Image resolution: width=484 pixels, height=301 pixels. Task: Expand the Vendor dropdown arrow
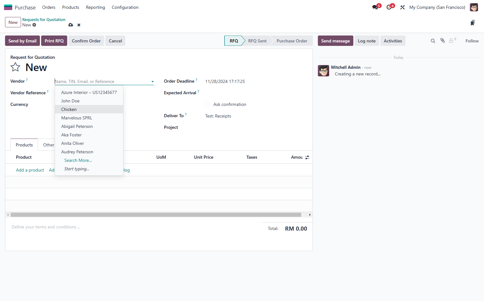pyautogui.click(x=153, y=81)
